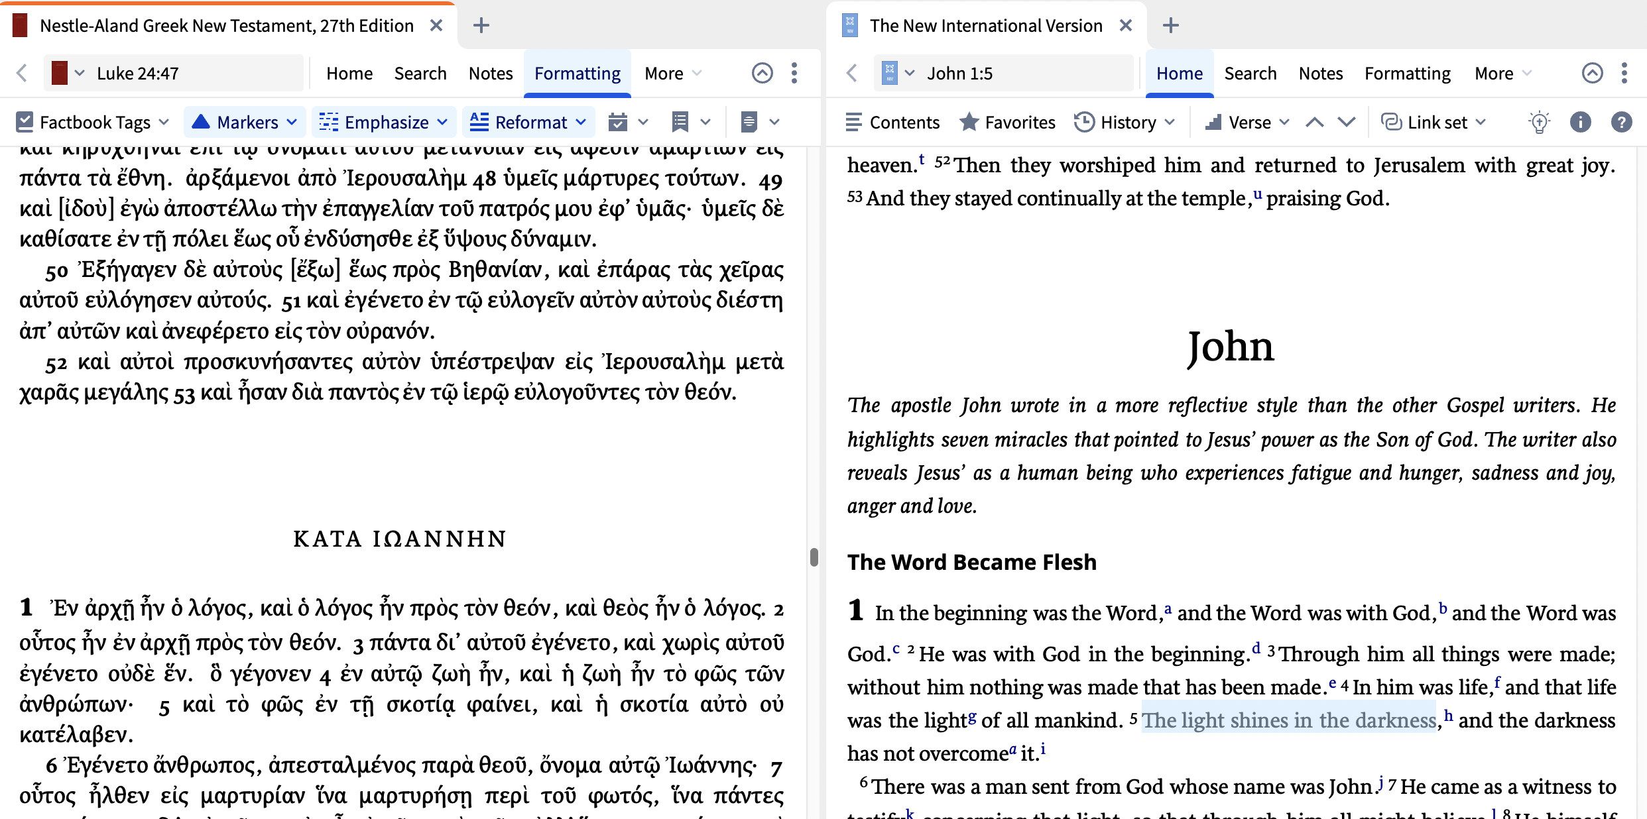Toggle Factbook Tags checkbox icon
The width and height of the screenshot is (1647, 819).
(x=24, y=122)
